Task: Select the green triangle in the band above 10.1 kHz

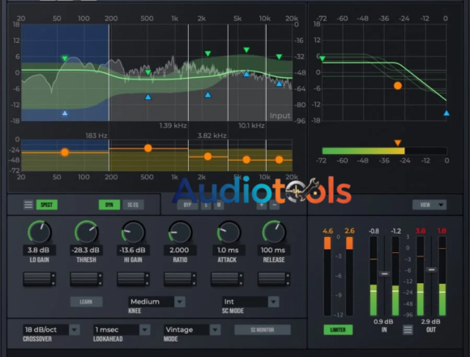Action: tap(279, 57)
